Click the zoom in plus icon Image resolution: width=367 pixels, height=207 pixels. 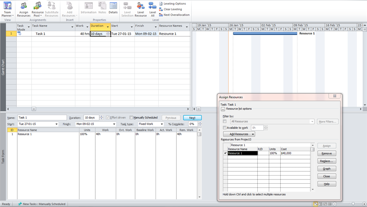tap(364, 204)
